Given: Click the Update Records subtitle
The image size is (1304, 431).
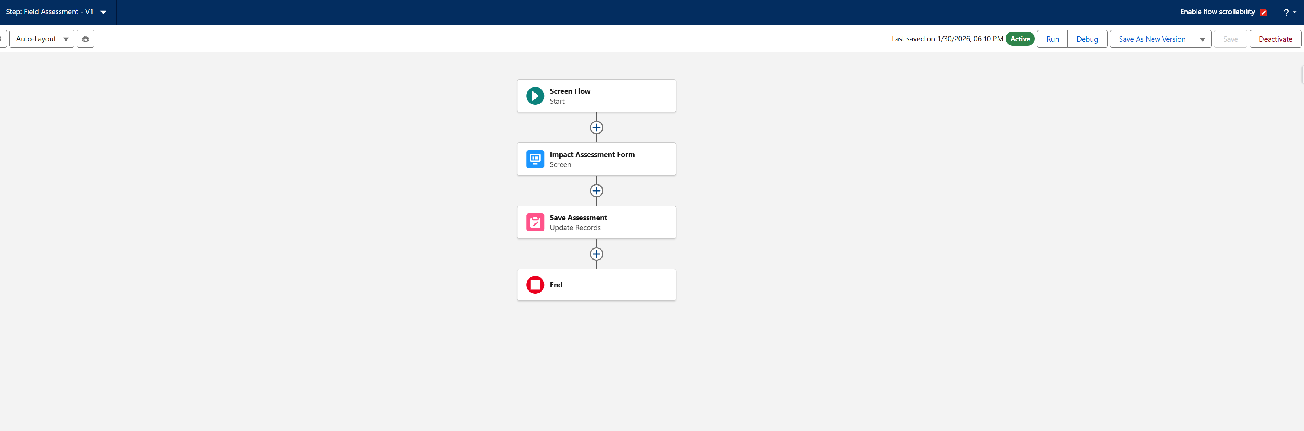Looking at the screenshot, I should point(575,228).
